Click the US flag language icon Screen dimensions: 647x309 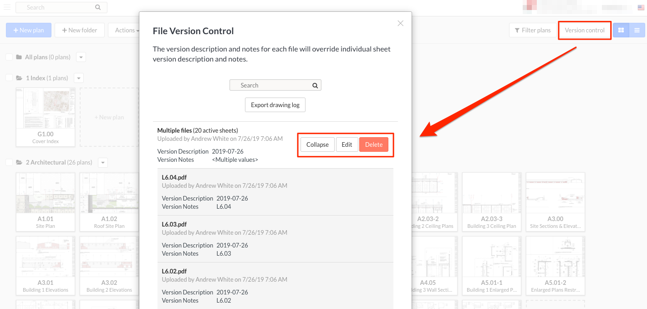[x=641, y=8]
